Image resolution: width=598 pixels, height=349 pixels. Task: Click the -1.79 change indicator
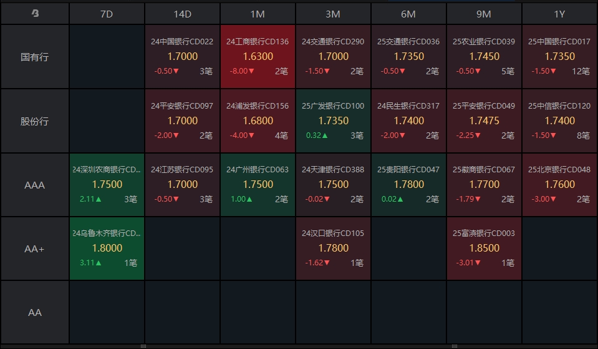pyautogui.click(x=468, y=199)
